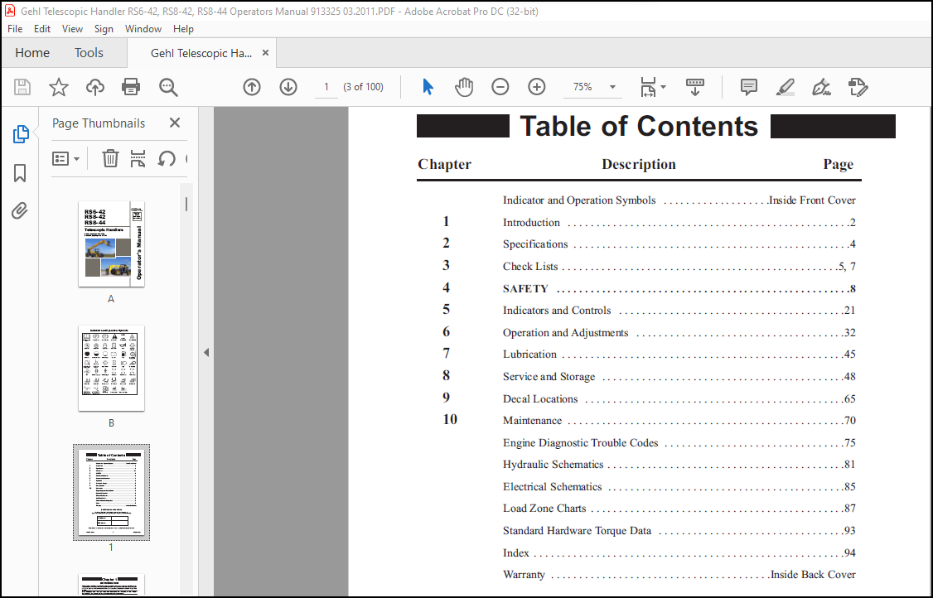Close the Page Thumbnails panel
Screen dimensions: 933x598
point(174,123)
